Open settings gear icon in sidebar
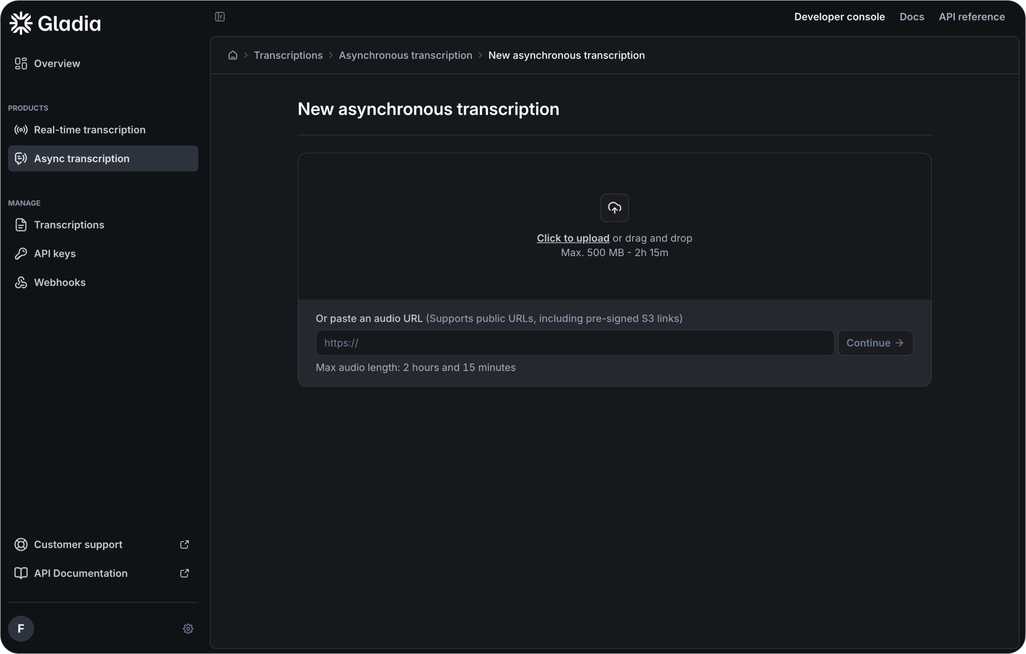1026x654 pixels. click(x=188, y=629)
